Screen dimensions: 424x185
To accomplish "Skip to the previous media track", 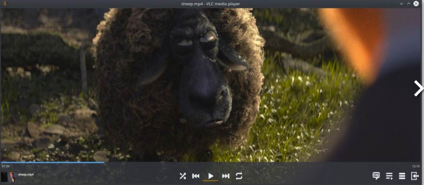I will [x=196, y=176].
